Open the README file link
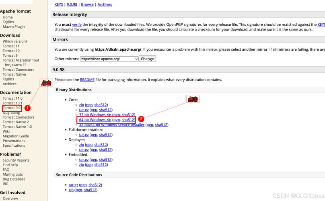The image size is (325, 201). tap(87, 80)
